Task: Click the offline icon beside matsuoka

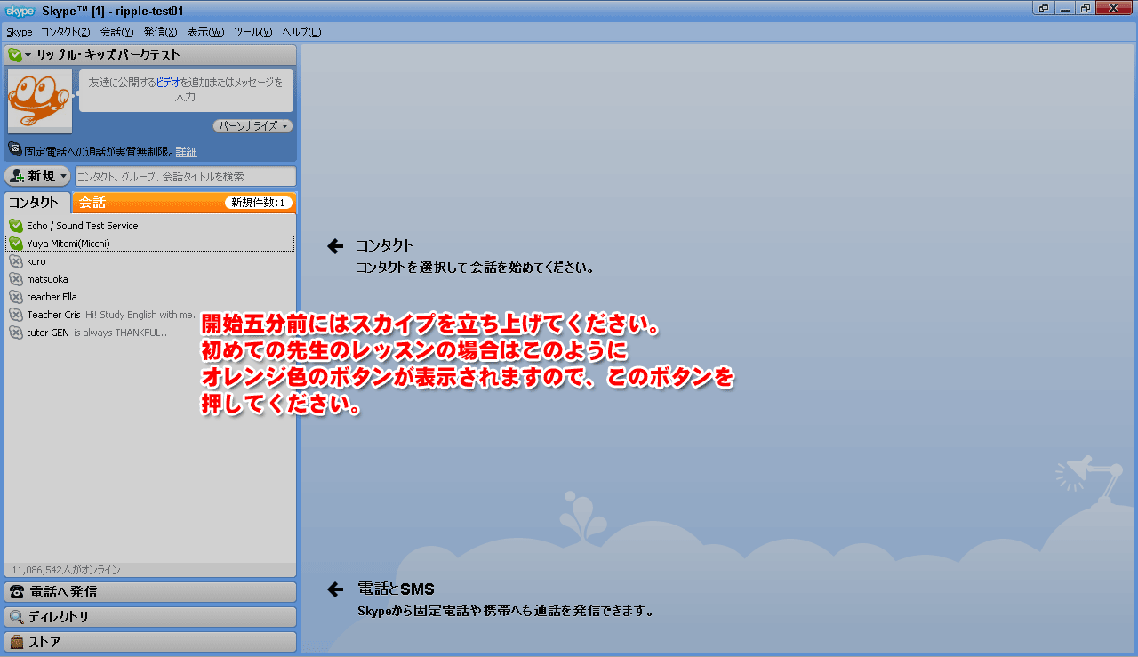Action: pyautogui.click(x=15, y=279)
